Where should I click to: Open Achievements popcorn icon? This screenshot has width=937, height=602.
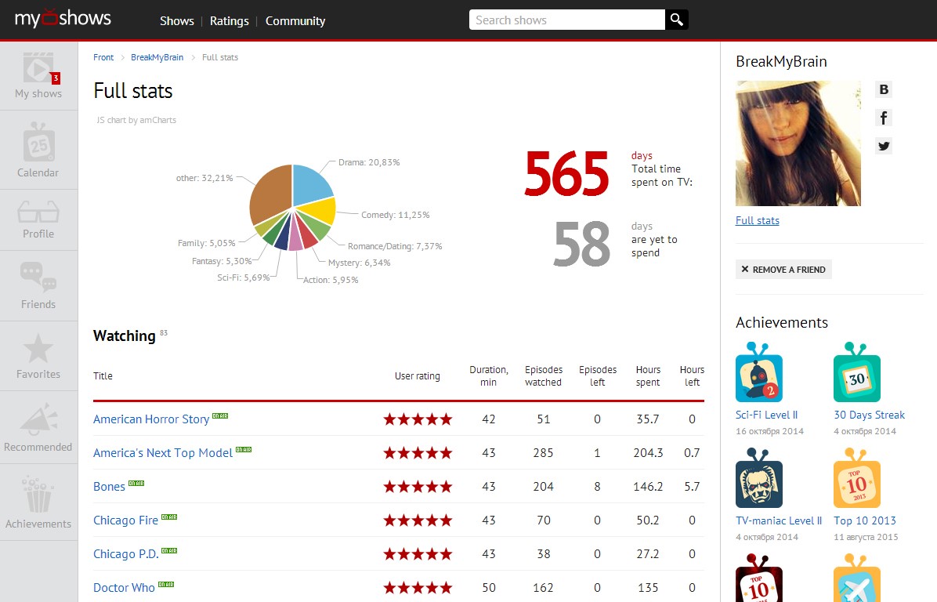38,502
